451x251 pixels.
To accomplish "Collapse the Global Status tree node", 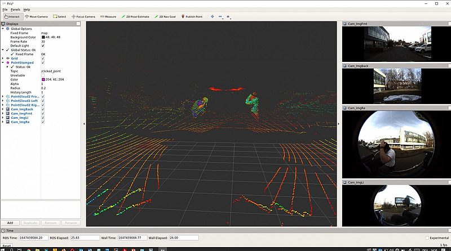I will (3, 50).
